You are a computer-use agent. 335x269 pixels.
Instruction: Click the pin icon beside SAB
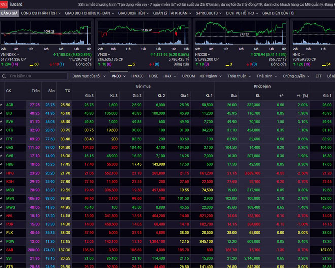click(2, 250)
